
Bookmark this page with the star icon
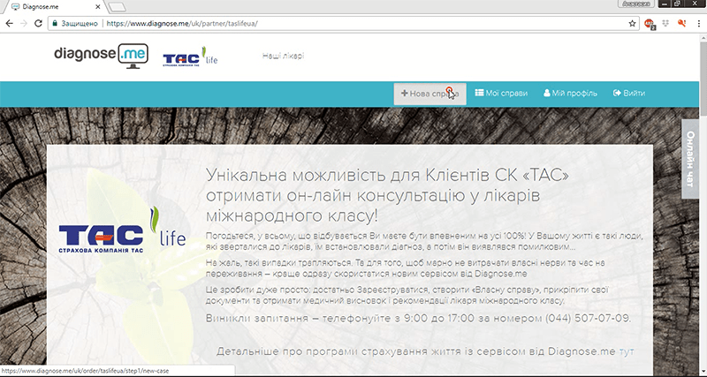(632, 24)
